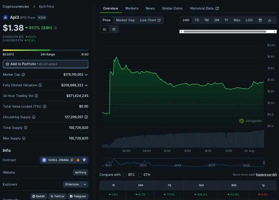Select the Max time range
The image size is (279, 200).
(x=237, y=20)
